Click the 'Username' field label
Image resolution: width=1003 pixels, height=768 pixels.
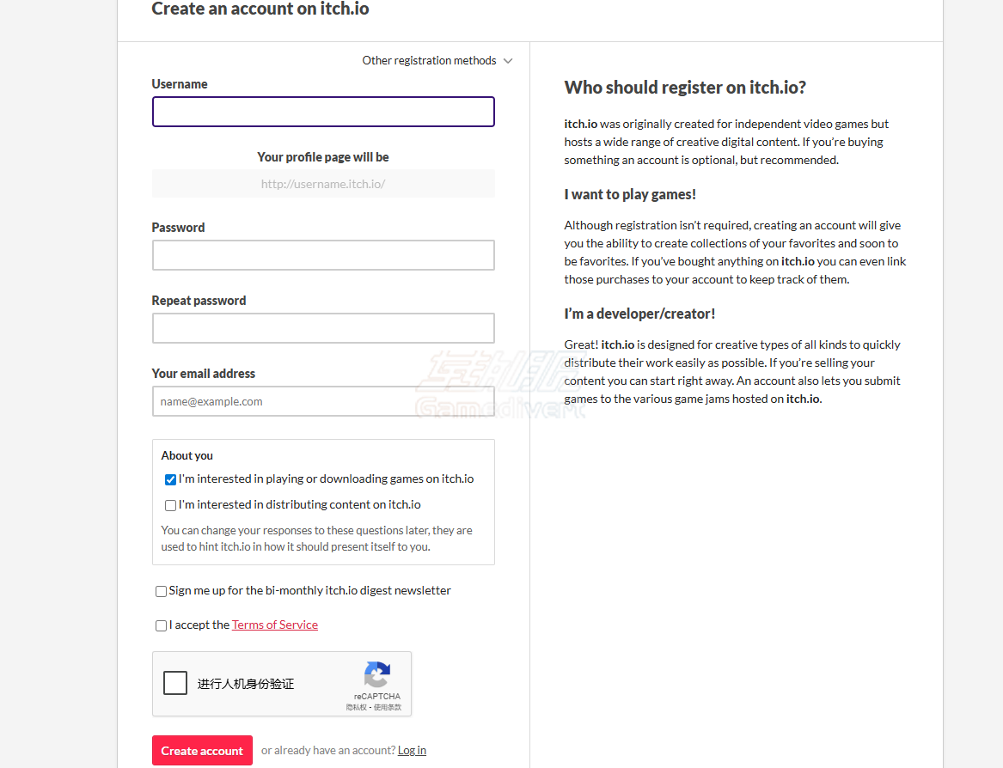[180, 84]
